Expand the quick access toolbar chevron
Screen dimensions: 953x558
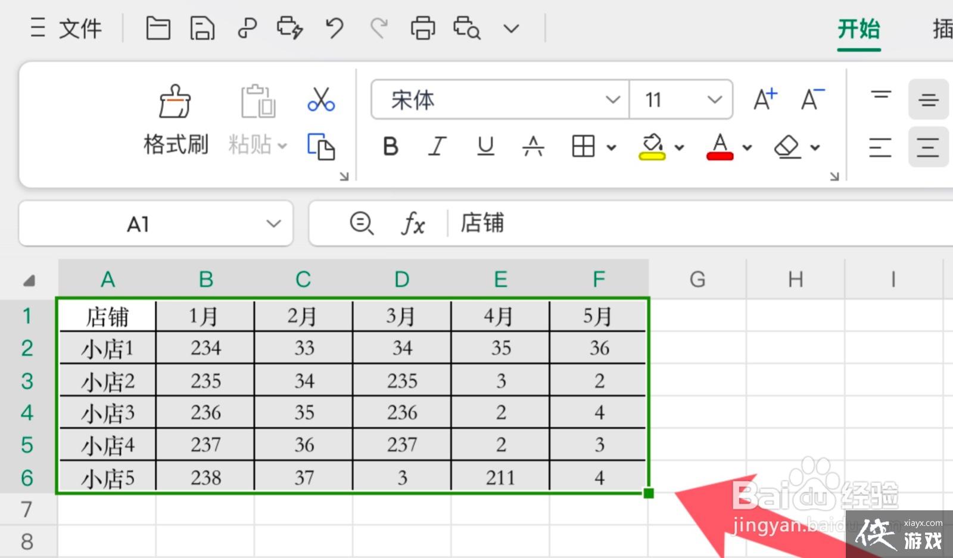coord(511,29)
